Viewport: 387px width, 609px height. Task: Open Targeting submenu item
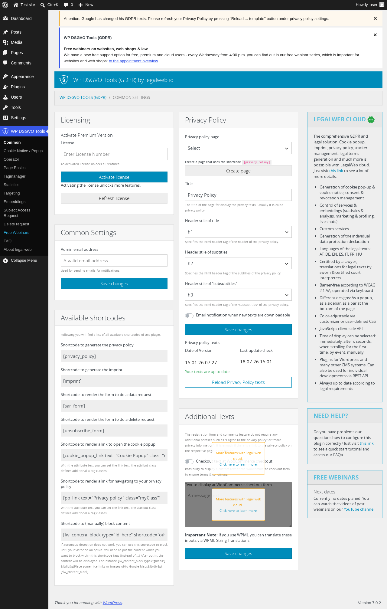pos(11,193)
